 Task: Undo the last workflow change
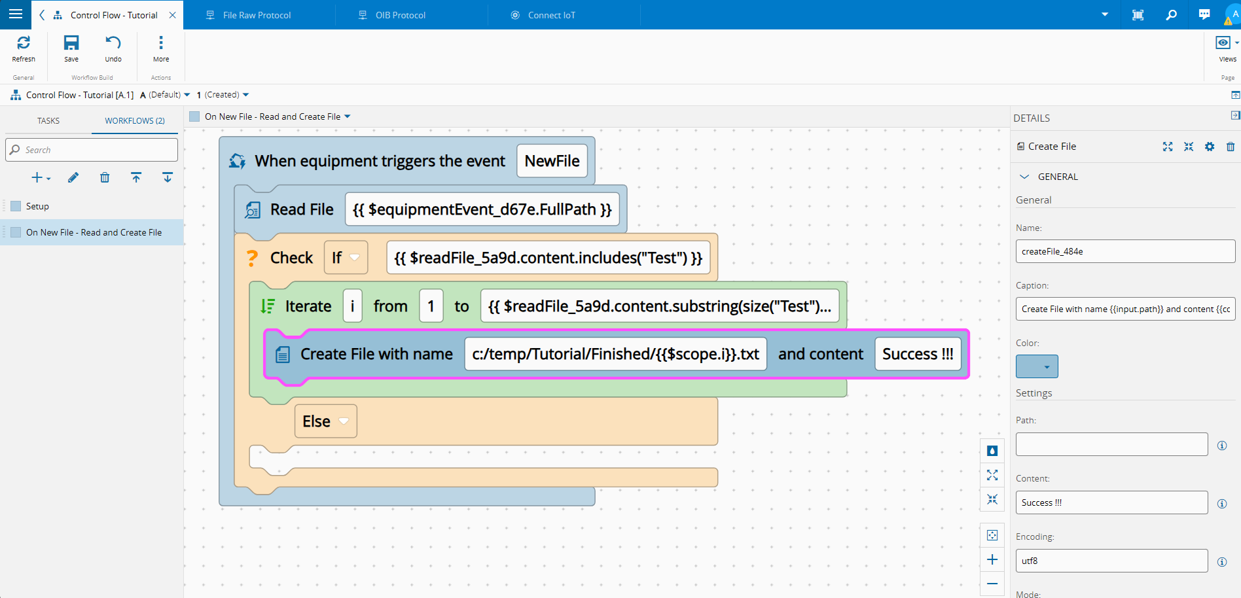[113, 48]
